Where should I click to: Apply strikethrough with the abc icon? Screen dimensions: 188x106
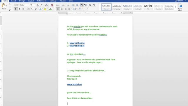point(28,9)
